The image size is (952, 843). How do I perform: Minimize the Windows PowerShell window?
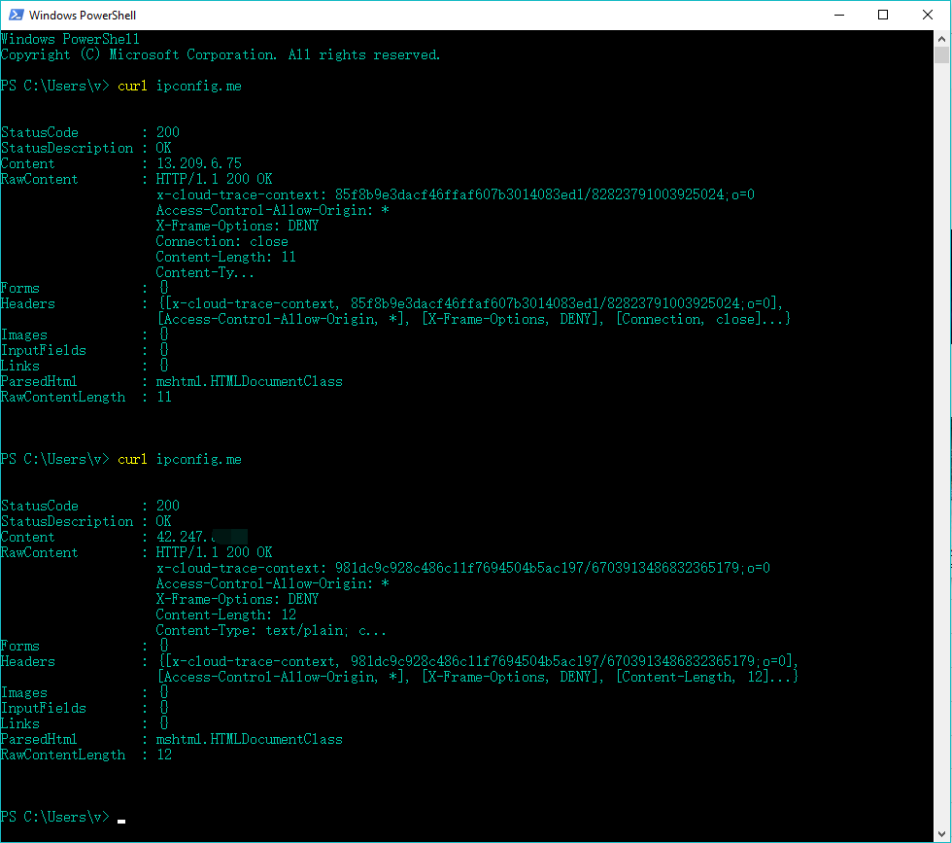[x=839, y=15]
